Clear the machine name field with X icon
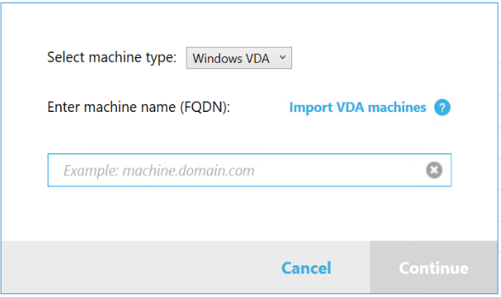The height and width of the screenshot is (297, 501). [434, 170]
